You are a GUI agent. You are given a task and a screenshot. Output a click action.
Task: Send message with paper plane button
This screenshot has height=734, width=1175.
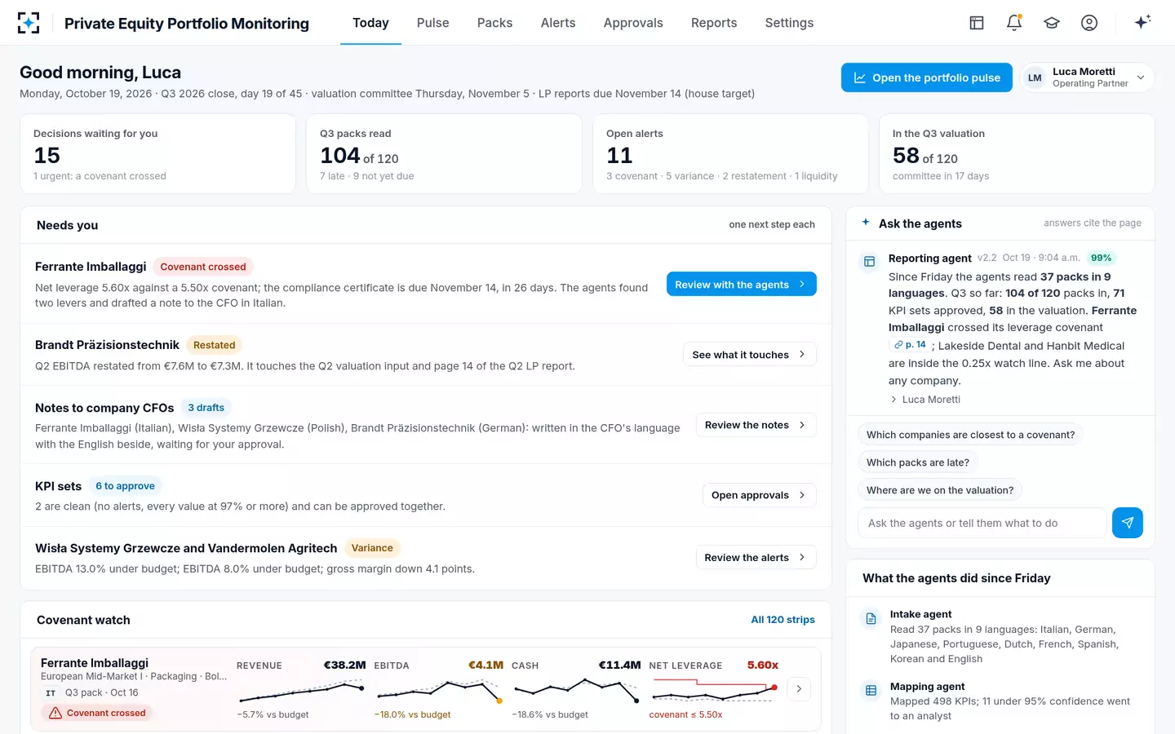click(1127, 523)
